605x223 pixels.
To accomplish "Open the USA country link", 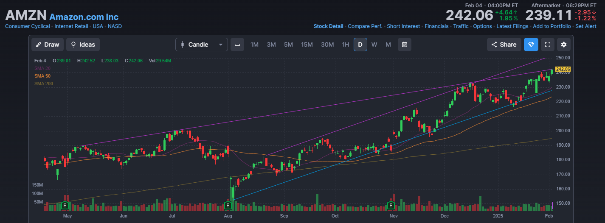I will 98,26.
